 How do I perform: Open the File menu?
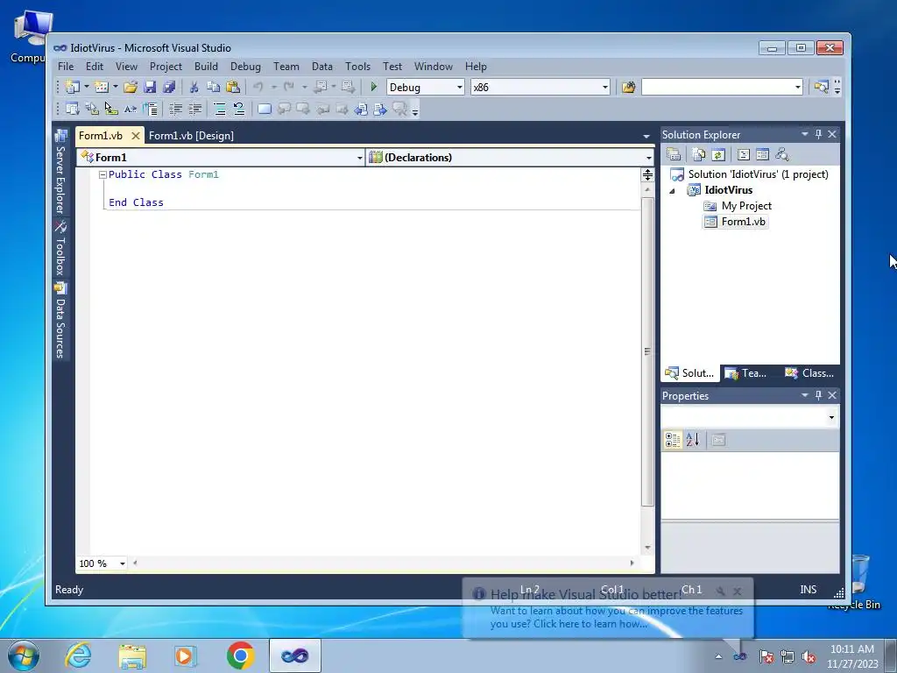(66, 67)
